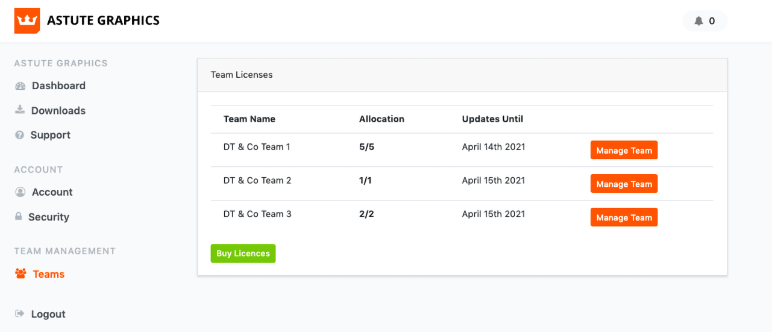Click the Support question mark icon

coord(19,136)
